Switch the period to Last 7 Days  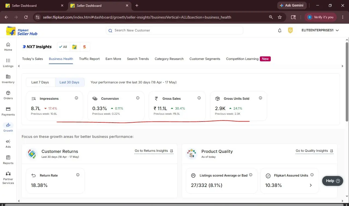40,82
